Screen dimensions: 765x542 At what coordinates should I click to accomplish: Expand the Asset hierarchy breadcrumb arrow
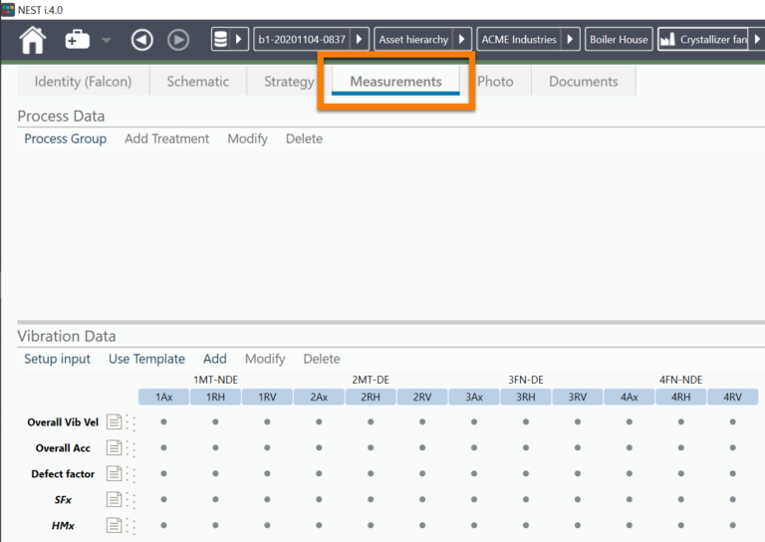click(x=462, y=40)
